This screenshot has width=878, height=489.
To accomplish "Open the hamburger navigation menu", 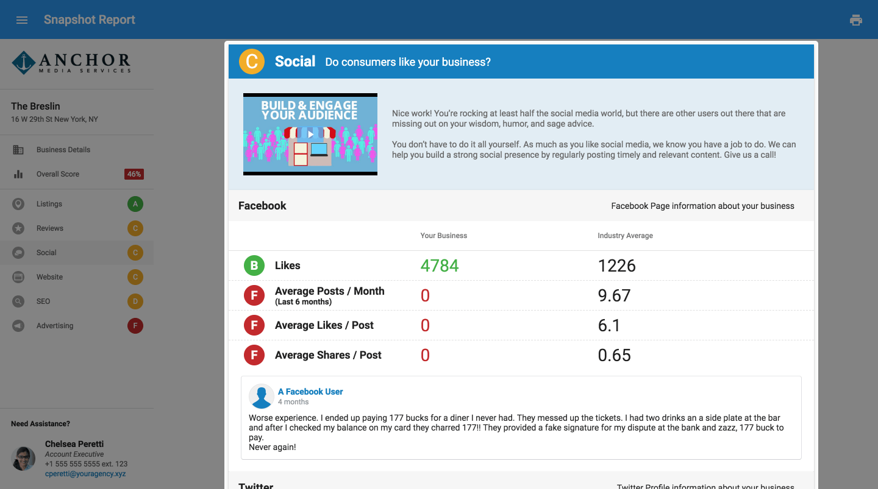I will pyautogui.click(x=22, y=19).
